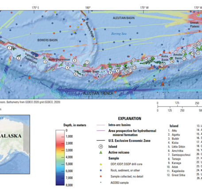
Task: Select the Bowers Ridge label
Action: [x=90, y=30]
